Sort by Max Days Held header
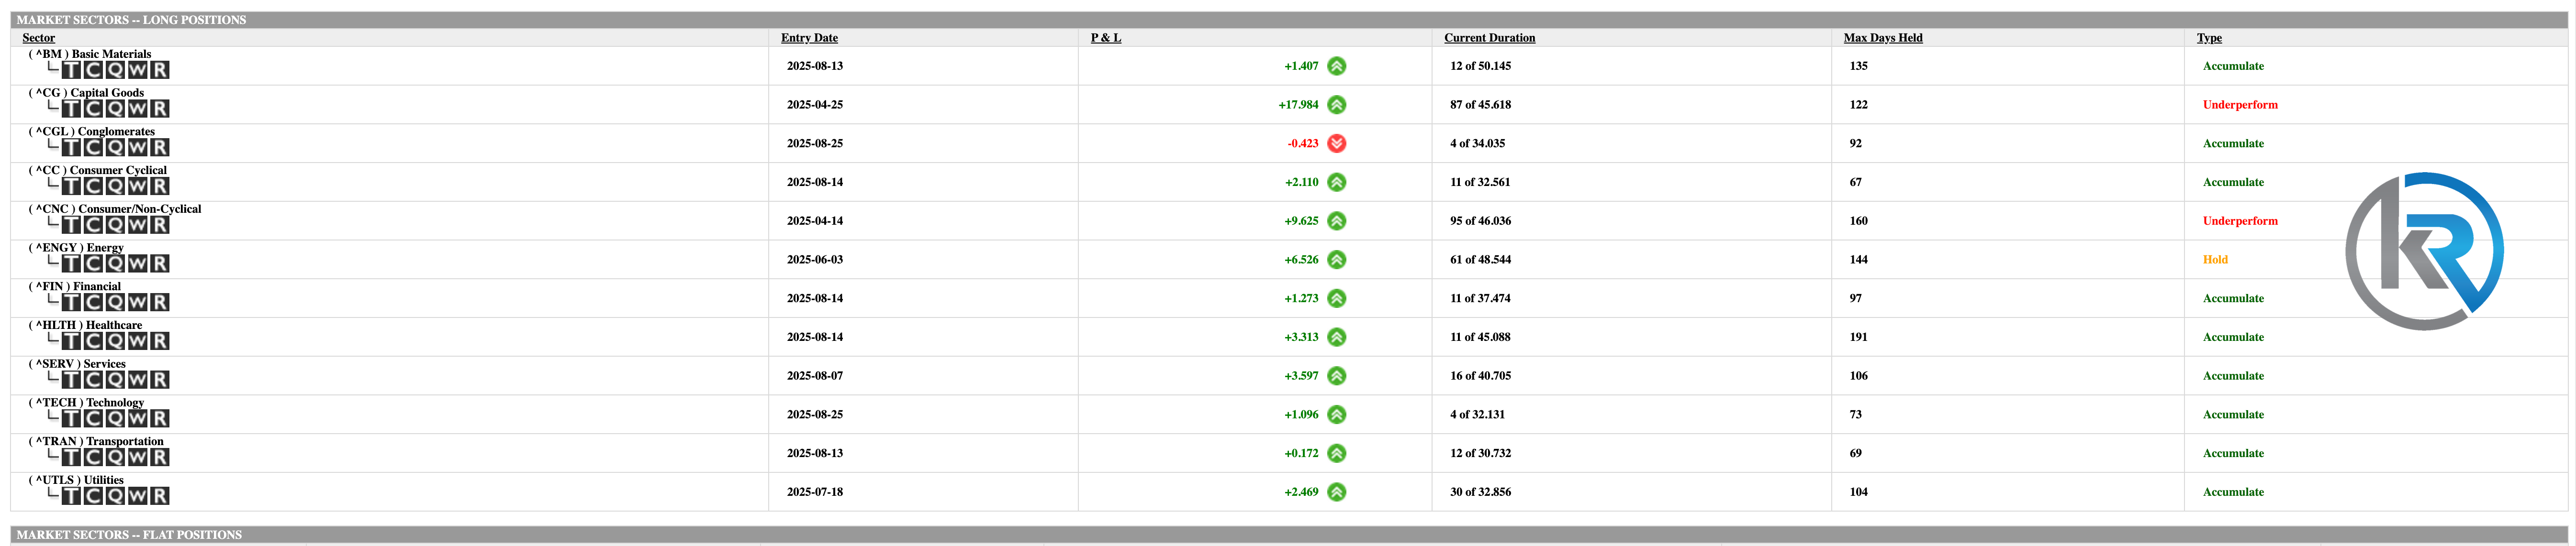 [1882, 38]
